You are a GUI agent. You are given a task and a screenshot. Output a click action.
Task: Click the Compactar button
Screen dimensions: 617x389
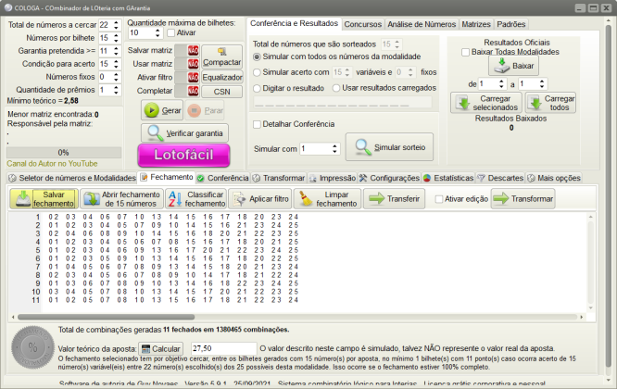(x=221, y=56)
